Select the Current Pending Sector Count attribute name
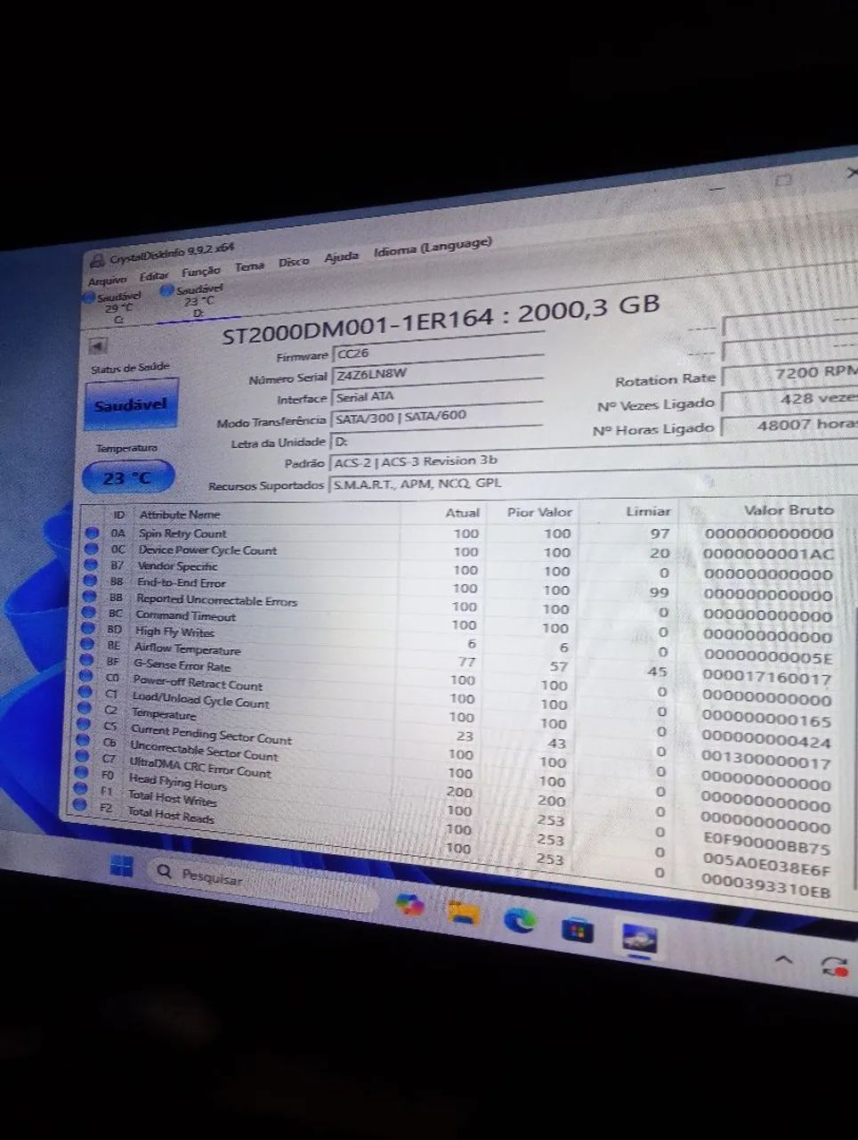The height and width of the screenshot is (1140, 858). tap(211, 734)
